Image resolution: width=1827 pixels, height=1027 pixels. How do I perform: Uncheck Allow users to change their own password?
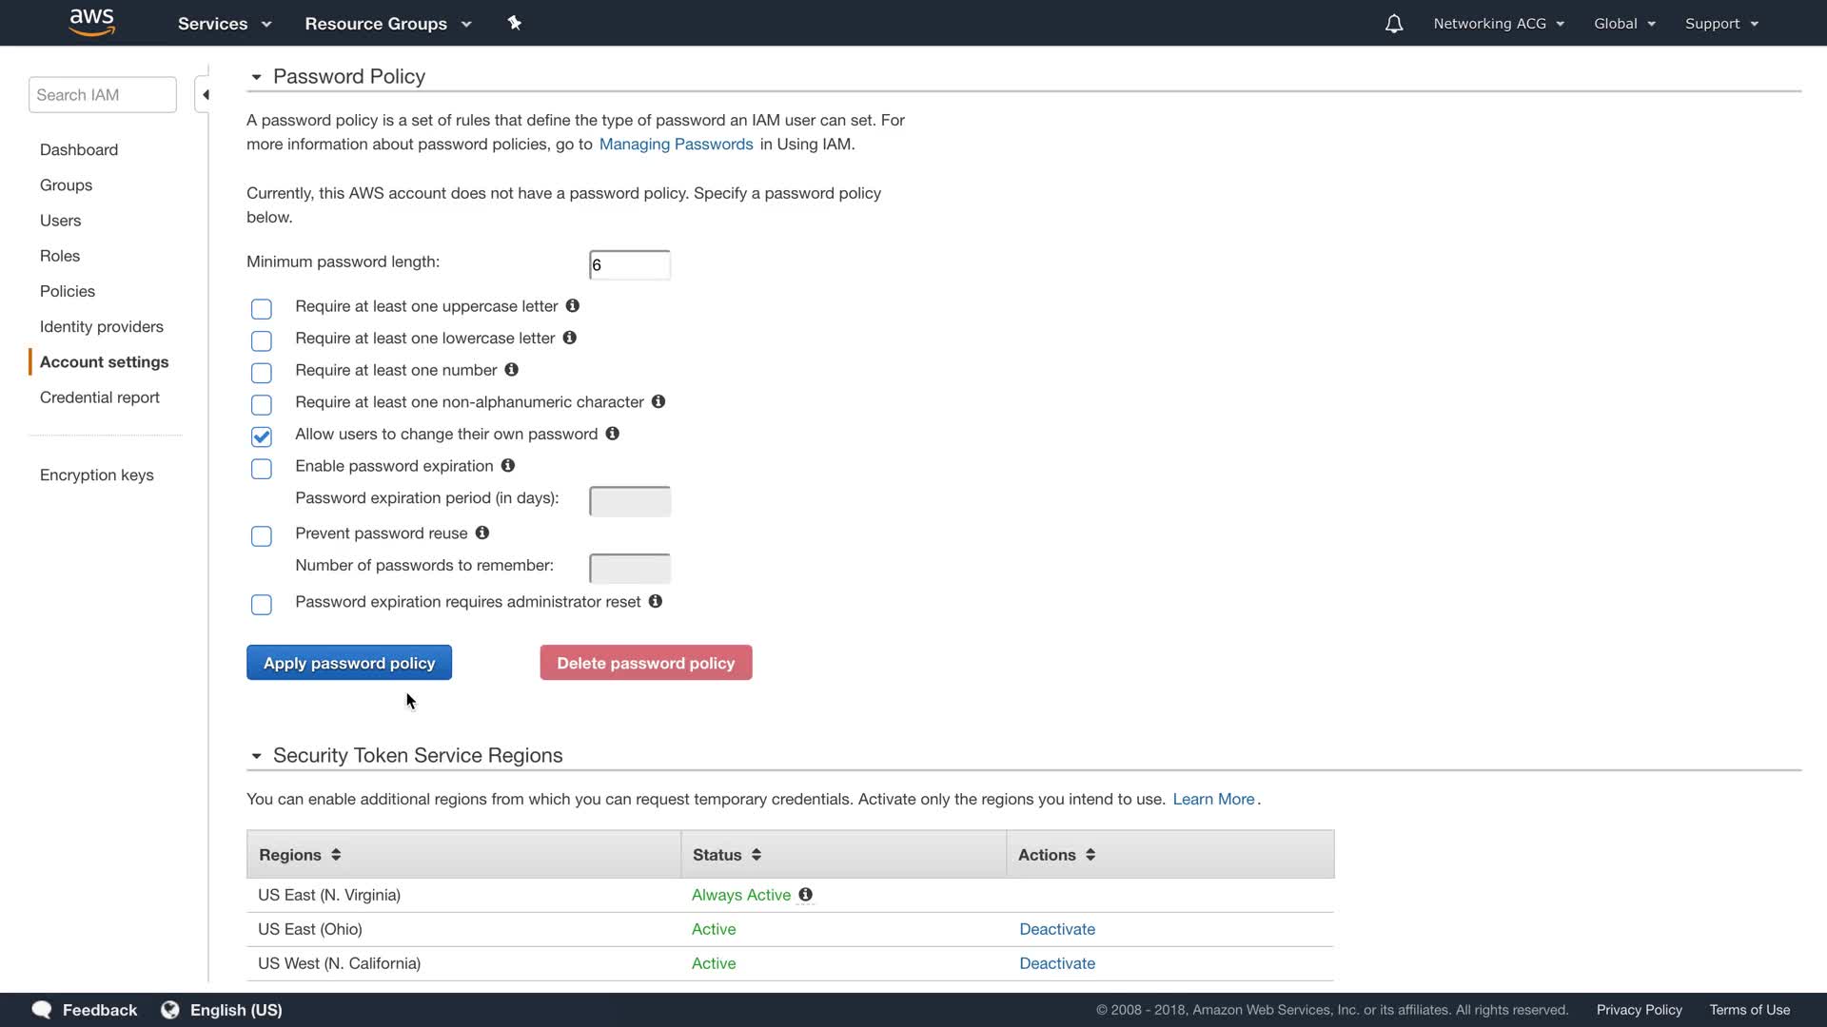point(262,436)
